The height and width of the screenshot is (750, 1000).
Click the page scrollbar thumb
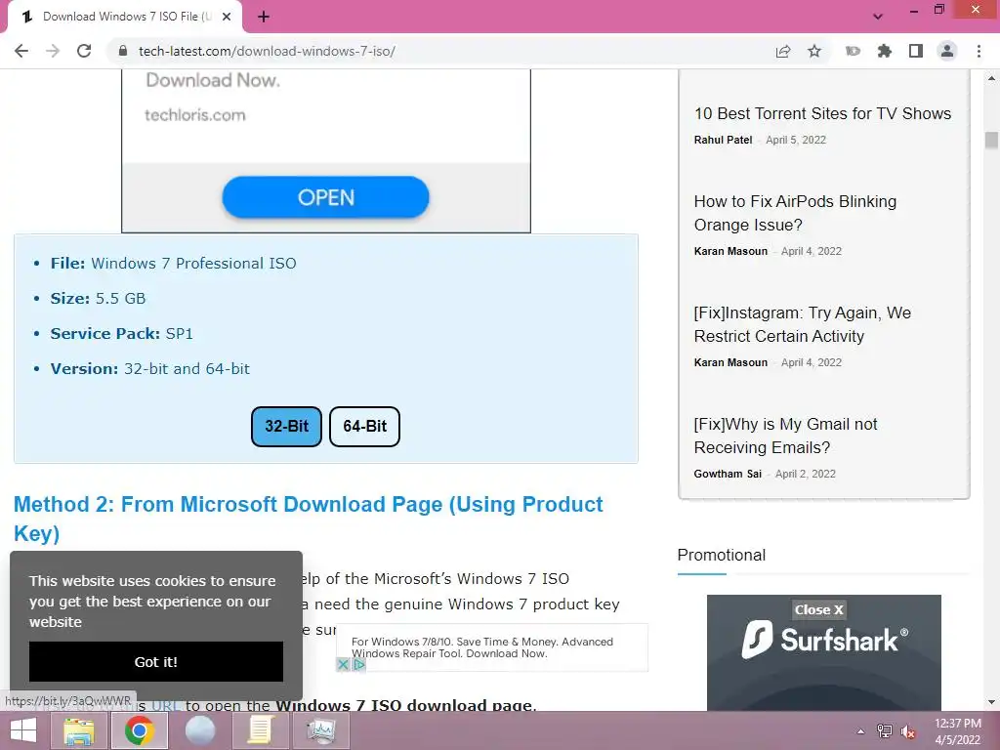[991, 140]
